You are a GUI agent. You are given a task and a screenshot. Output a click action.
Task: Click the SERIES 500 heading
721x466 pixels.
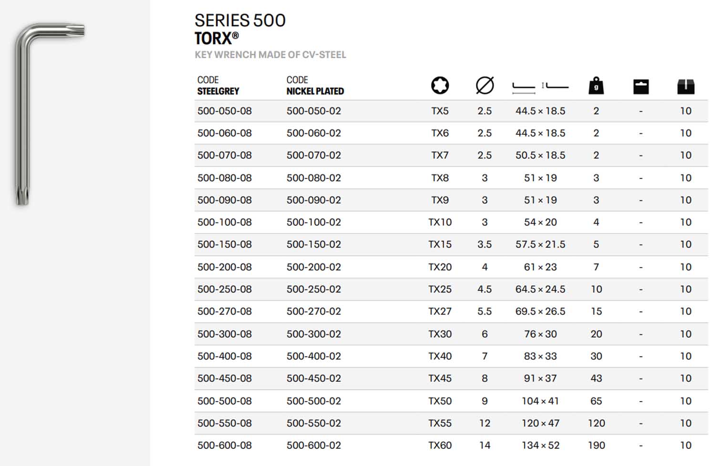240,21
